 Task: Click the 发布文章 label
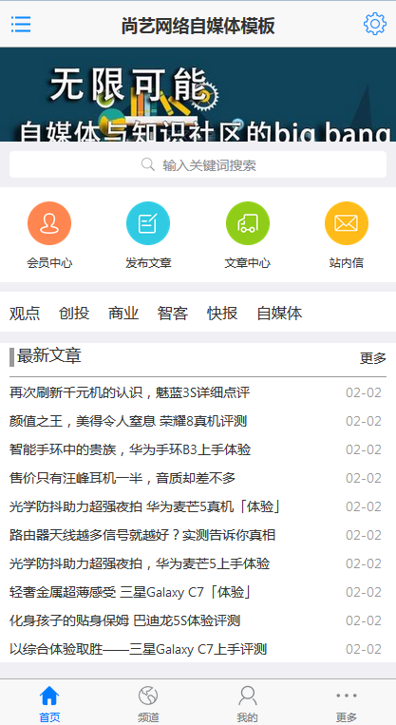coord(148,263)
